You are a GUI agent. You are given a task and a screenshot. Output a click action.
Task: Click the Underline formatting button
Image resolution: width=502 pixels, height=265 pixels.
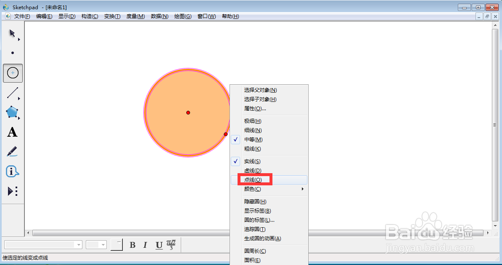[159, 245]
